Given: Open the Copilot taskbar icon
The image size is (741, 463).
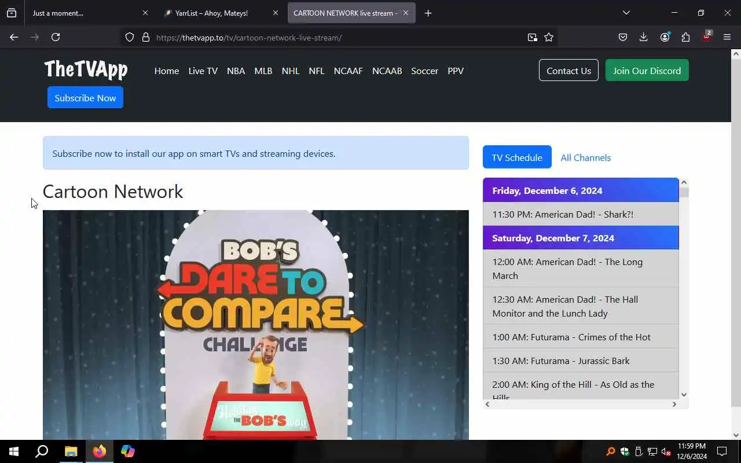Looking at the screenshot, I should pyautogui.click(x=128, y=451).
